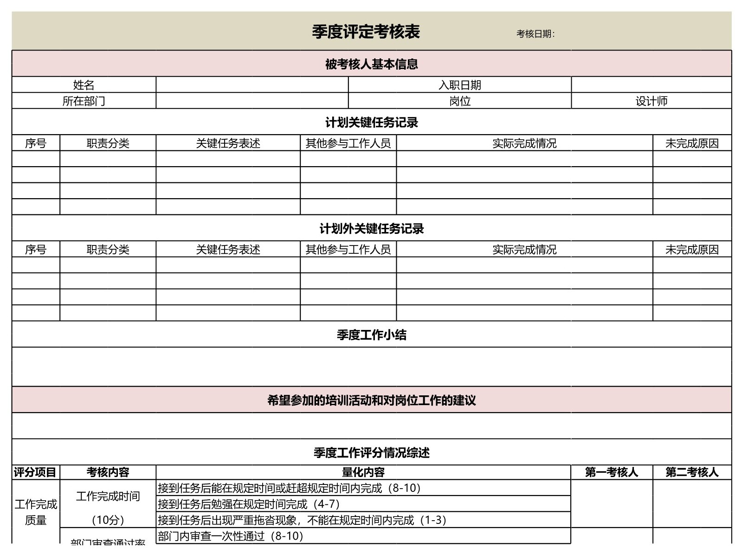Click the blank area below 季度工作小结
The height and width of the screenshot is (555, 742).
pos(371,367)
